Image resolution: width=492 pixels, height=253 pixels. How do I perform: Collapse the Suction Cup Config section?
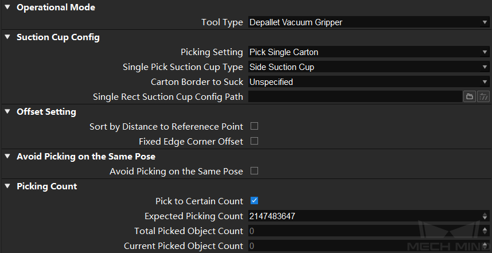click(7, 37)
